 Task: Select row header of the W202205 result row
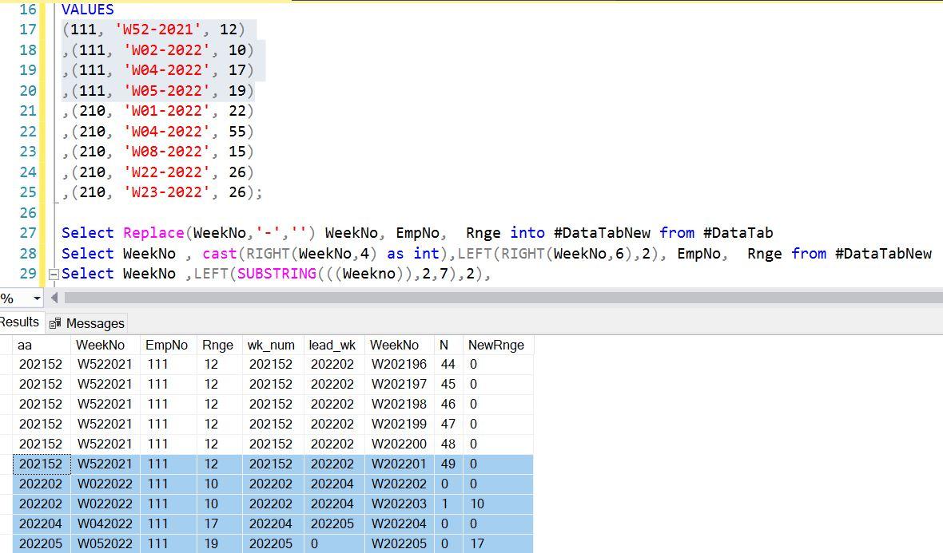(x=6, y=543)
